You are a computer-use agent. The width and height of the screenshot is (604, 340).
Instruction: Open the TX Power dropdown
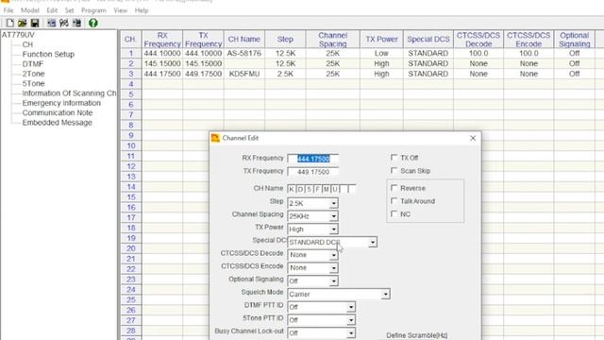point(333,229)
